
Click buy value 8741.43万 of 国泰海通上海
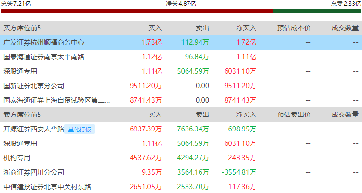[x=146, y=100]
